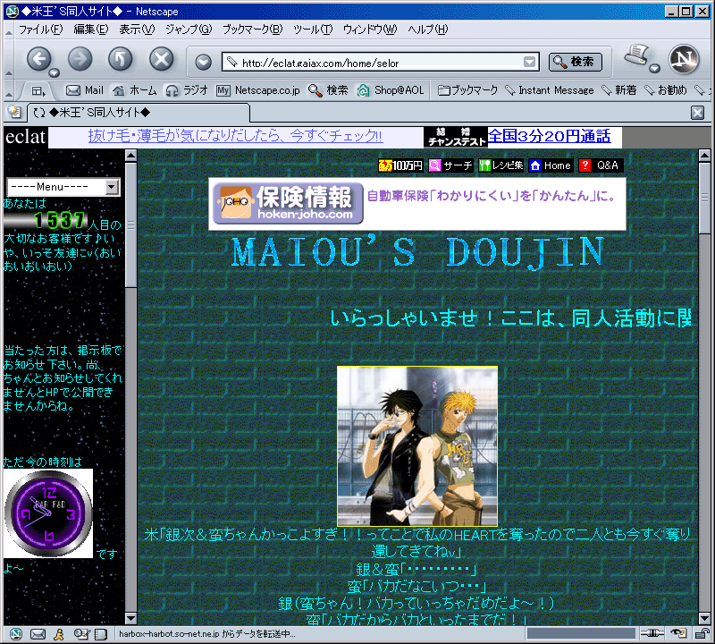Open Mail icon in status bar

coord(38,634)
